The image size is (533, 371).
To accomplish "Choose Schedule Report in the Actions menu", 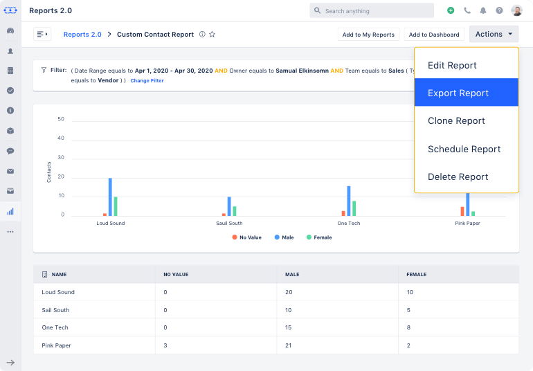I will click(x=466, y=149).
